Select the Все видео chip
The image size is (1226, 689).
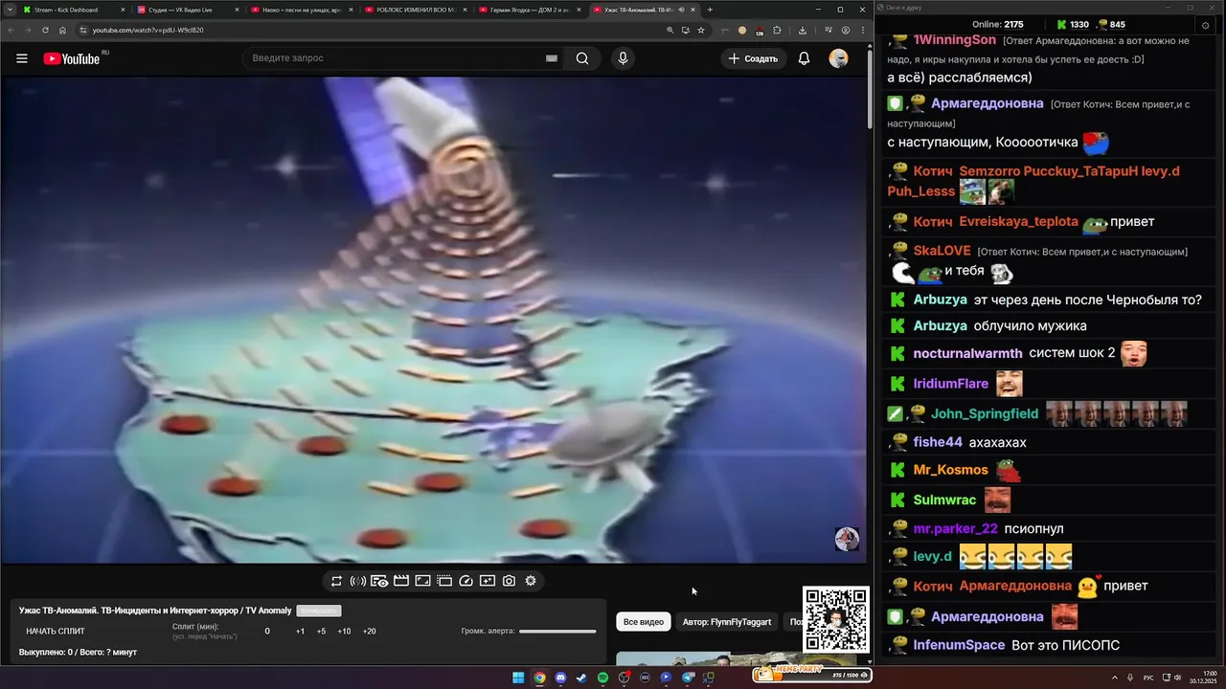click(644, 622)
